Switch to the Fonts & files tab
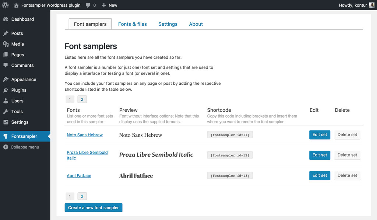The height and width of the screenshot is (220, 377). pyautogui.click(x=133, y=24)
